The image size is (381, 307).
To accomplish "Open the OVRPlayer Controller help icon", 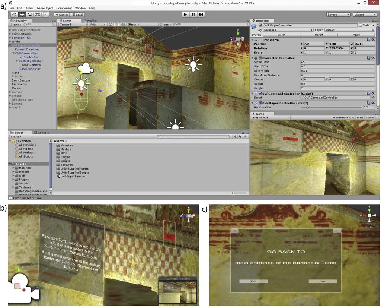I will 369,103.
